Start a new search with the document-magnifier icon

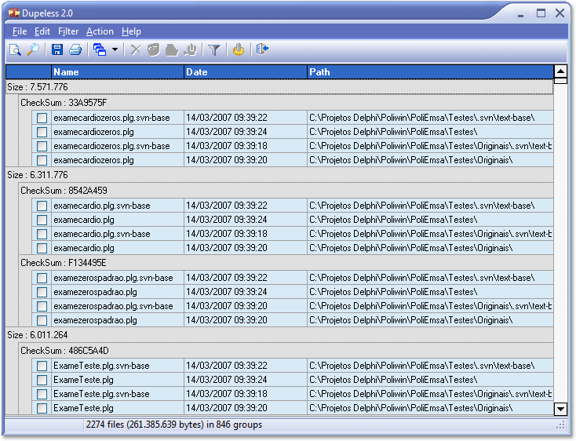(15, 49)
